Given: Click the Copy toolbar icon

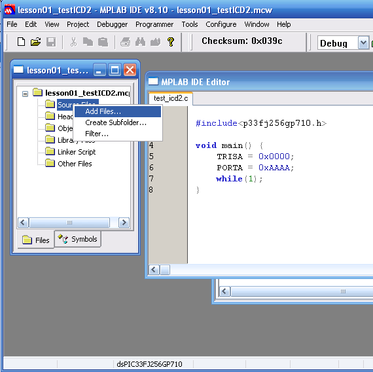Looking at the screenshot, I should pyautogui.click(x=88, y=42).
